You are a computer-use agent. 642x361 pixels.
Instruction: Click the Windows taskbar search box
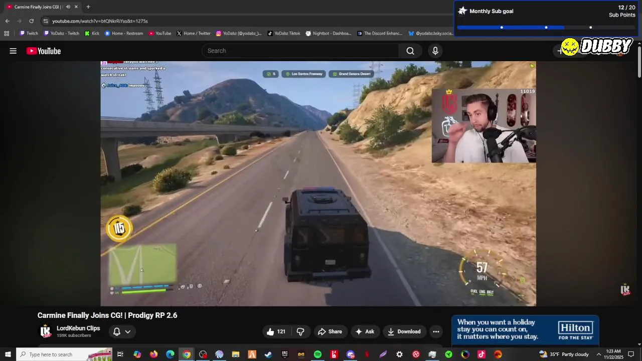coord(64,354)
